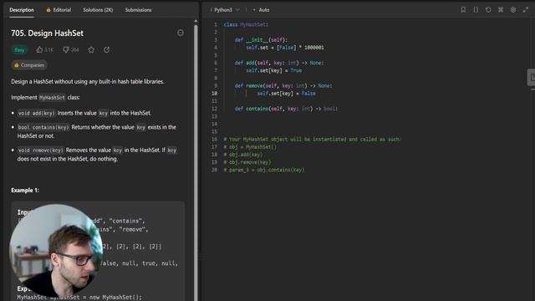535x301 pixels.
Task: Open the Editorial tab
Action: tap(59, 10)
